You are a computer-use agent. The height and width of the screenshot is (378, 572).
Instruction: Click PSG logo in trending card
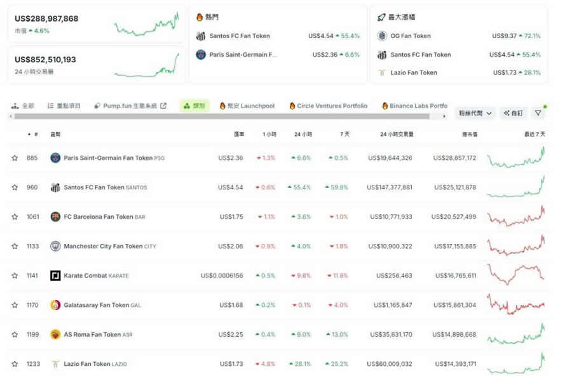point(201,55)
